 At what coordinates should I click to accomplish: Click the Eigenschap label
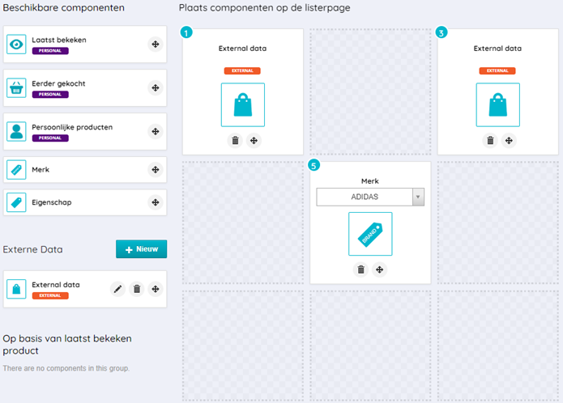52,202
